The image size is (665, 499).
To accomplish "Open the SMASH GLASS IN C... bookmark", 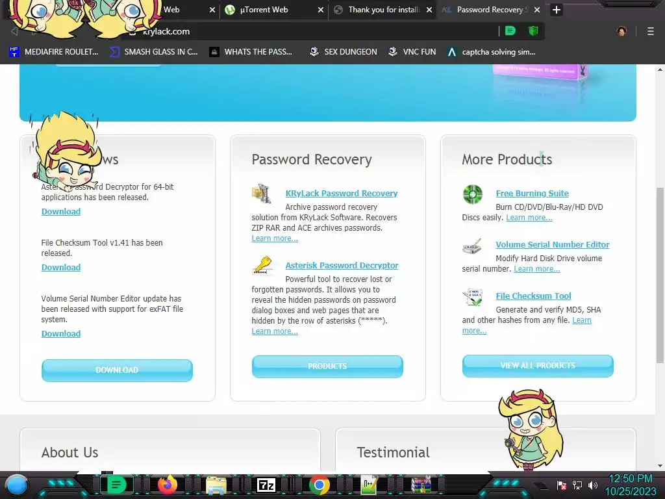I will pyautogui.click(x=153, y=52).
